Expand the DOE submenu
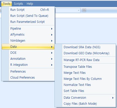The width and height of the screenshot is (117, 108). tap(28, 53)
